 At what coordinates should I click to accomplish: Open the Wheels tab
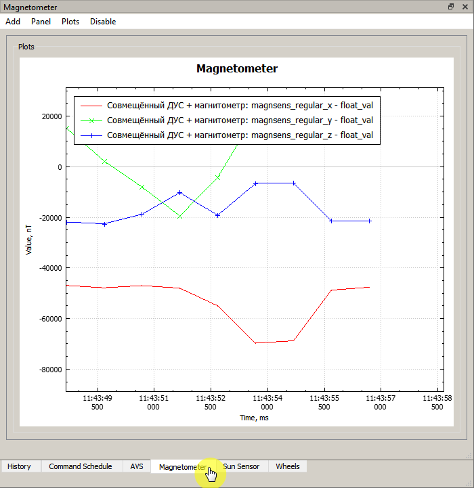point(288,466)
